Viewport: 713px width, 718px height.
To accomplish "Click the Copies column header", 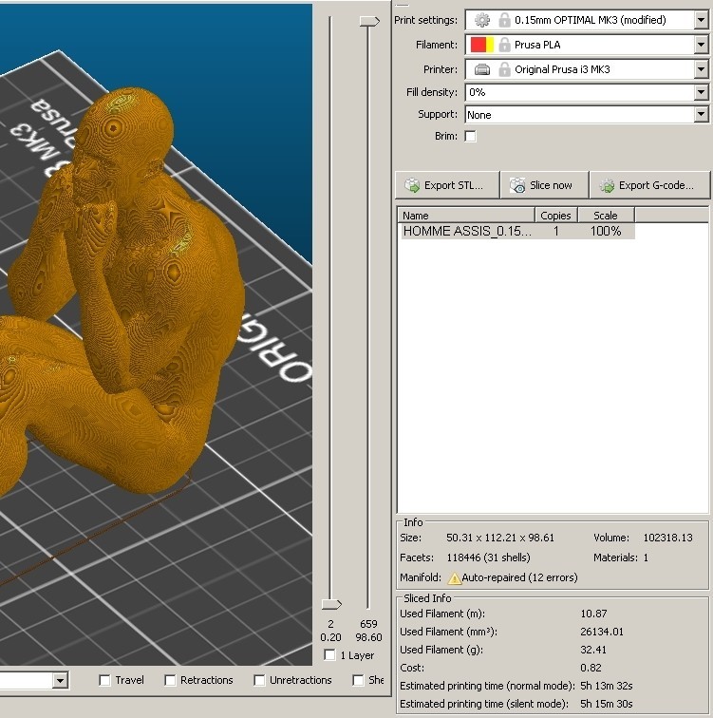I will coord(556,216).
